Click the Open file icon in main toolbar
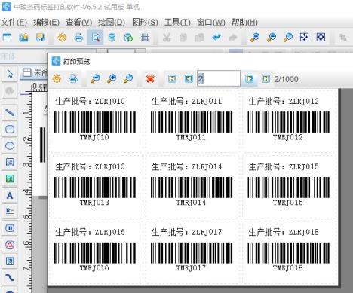The image size is (353, 293). [x=23, y=38]
